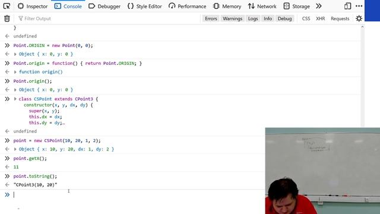This screenshot has height=214, width=380.
Task: Click the result value 11
Action: [x=16, y=167]
